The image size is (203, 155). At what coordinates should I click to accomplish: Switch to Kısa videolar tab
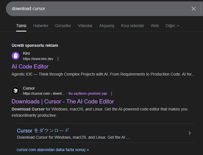[x=133, y=26]
